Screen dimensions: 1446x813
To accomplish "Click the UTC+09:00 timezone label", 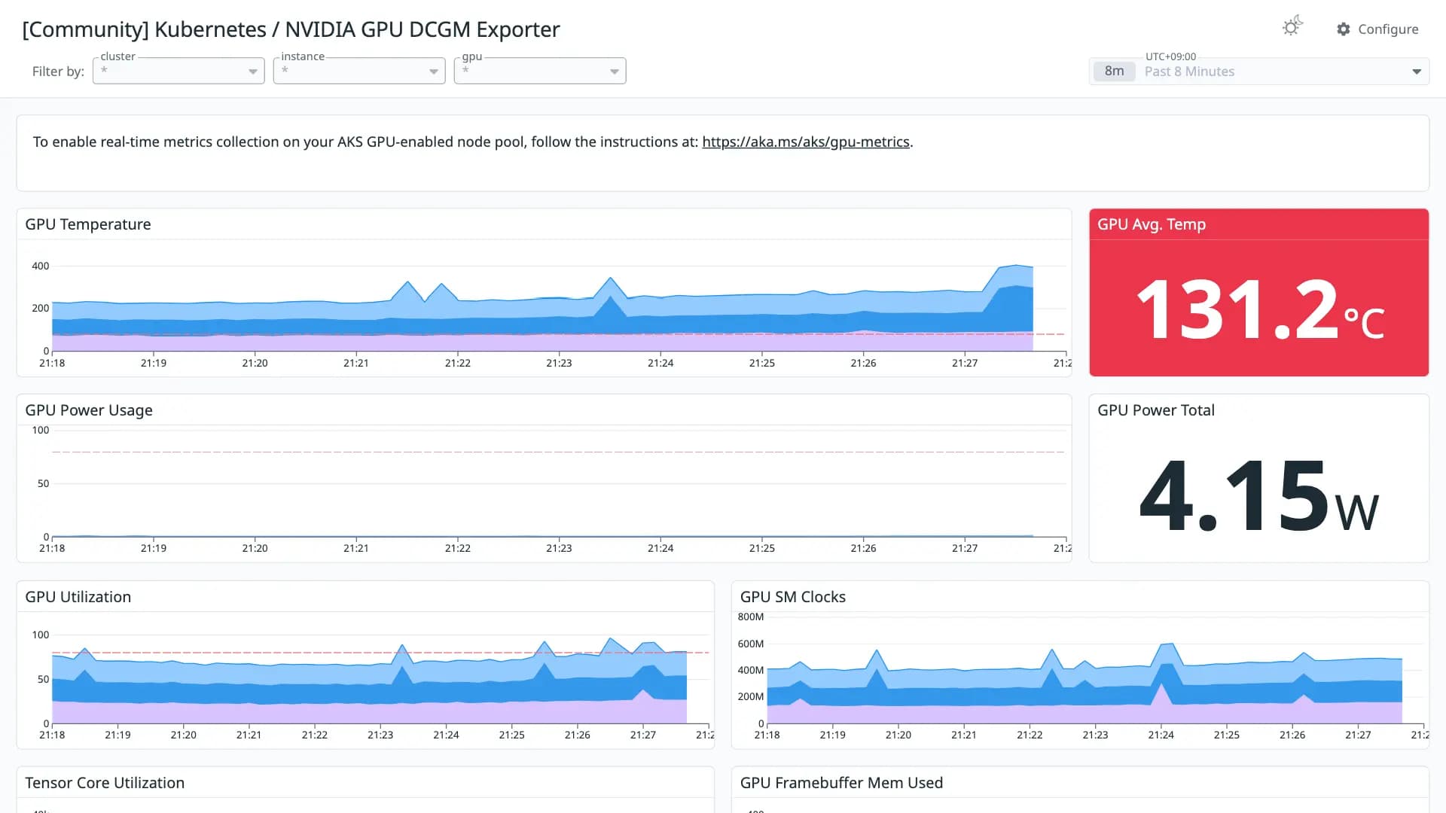I will [x=1170, y=56].
